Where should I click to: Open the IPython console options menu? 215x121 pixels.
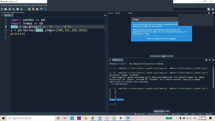click(x=213, y=60)
